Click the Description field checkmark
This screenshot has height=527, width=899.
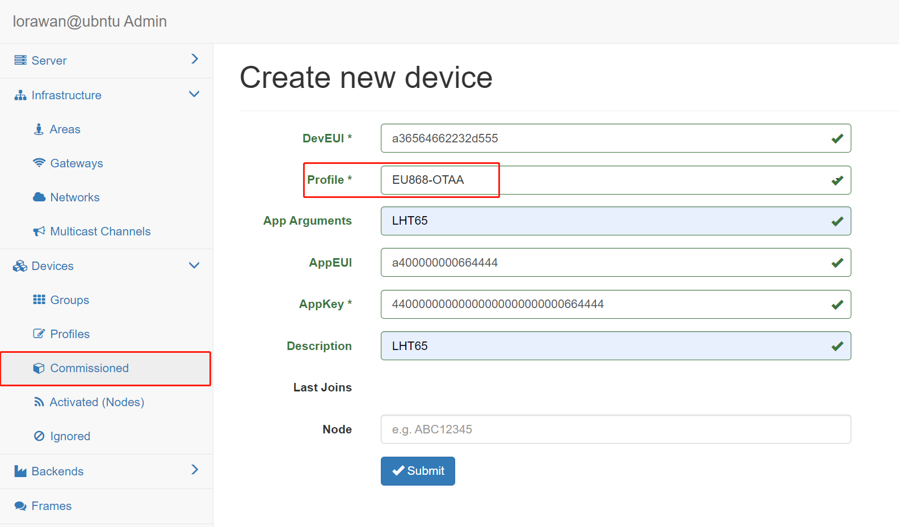click(837, 346)
